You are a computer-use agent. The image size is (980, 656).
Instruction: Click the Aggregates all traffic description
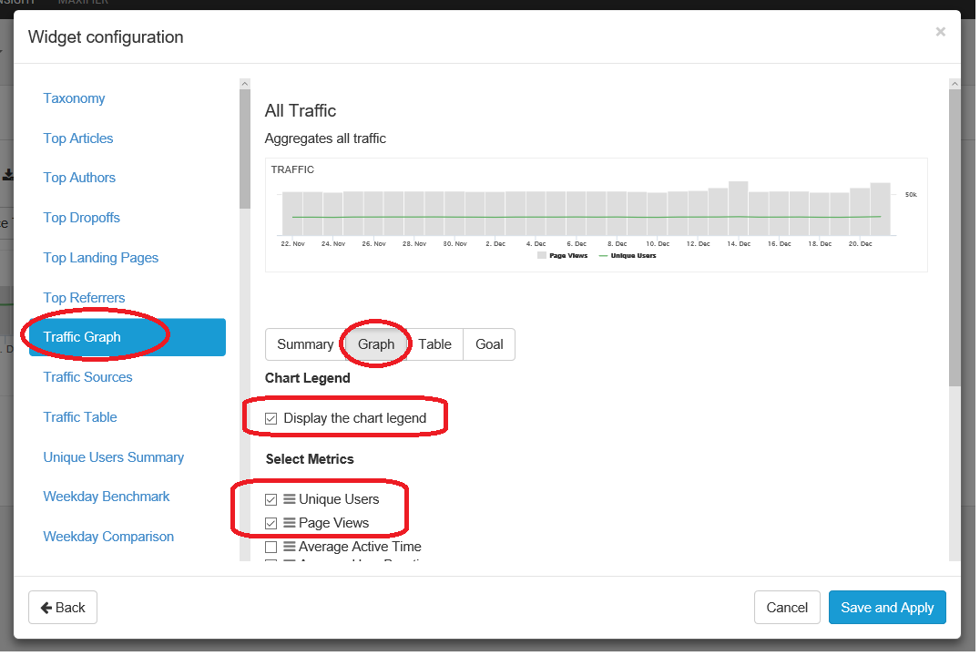[327, 139]
